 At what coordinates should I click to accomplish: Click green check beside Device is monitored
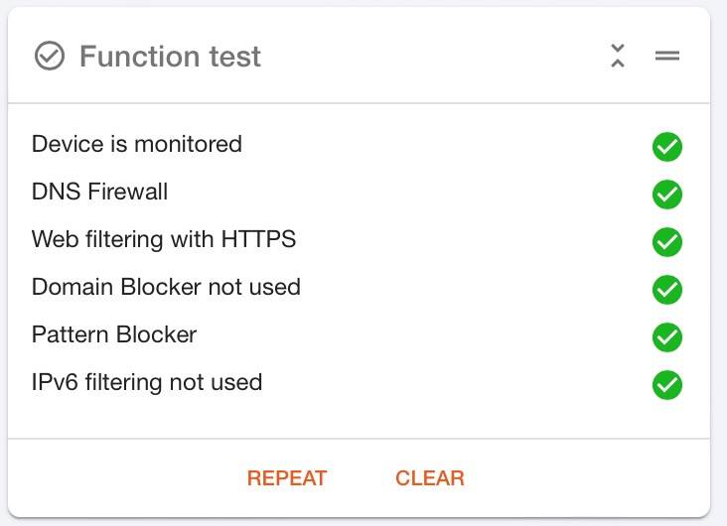click(x=667, y=147)
